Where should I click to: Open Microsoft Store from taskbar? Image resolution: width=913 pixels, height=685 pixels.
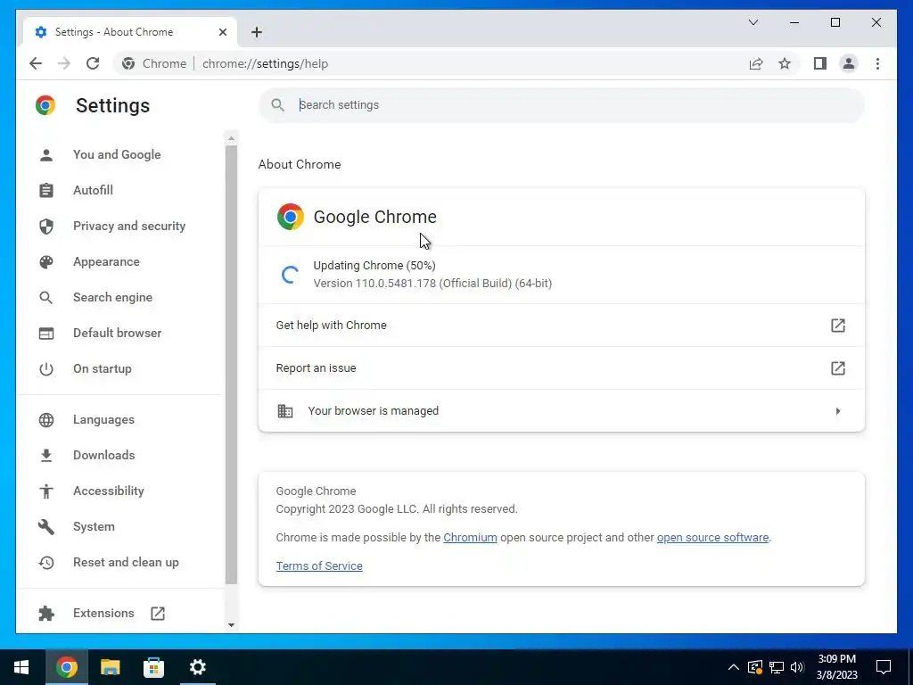pos(153,667)
